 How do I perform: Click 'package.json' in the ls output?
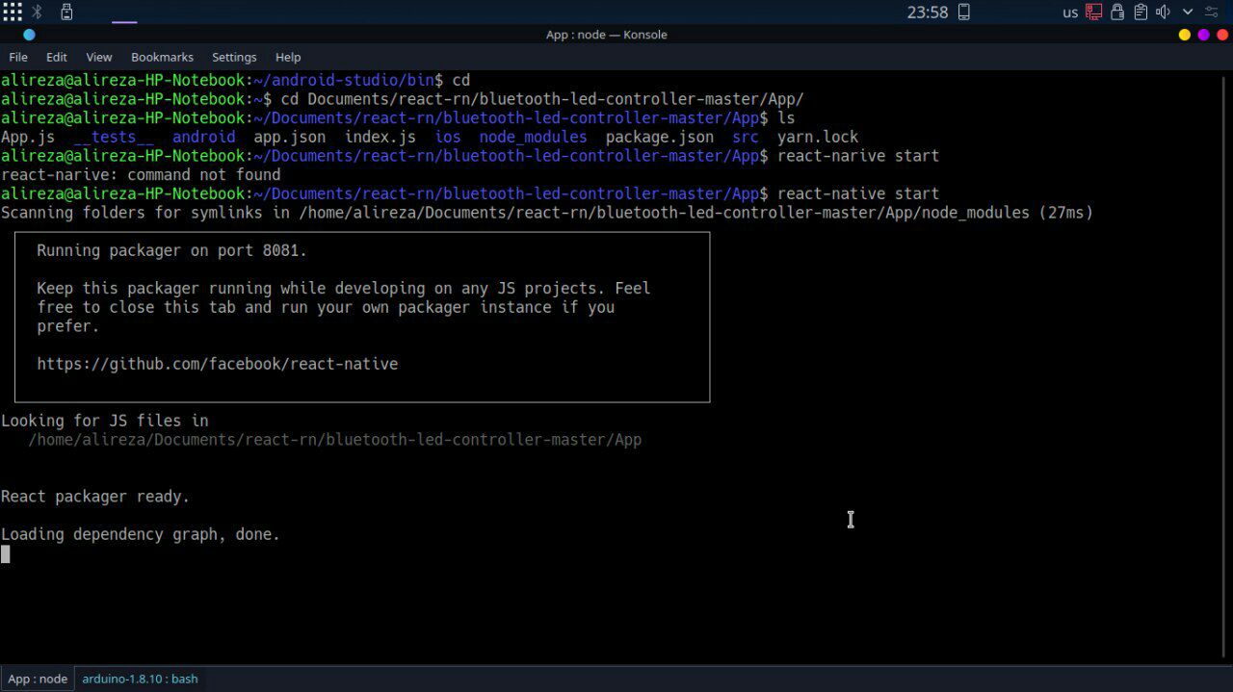(x=660, y=137)
